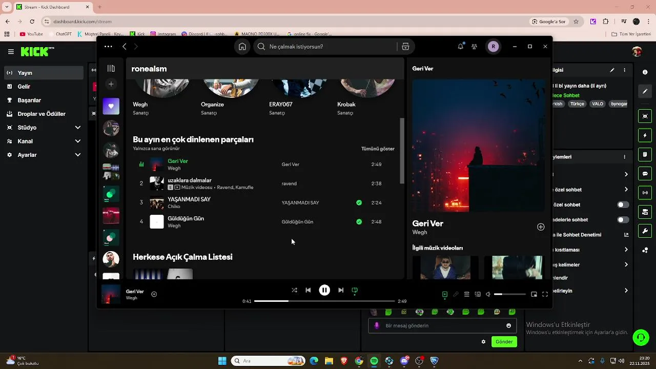Open the Spotify browse icon in the search bar
The width and height of the screenshot is (656, 369).
tap(405, 47)
